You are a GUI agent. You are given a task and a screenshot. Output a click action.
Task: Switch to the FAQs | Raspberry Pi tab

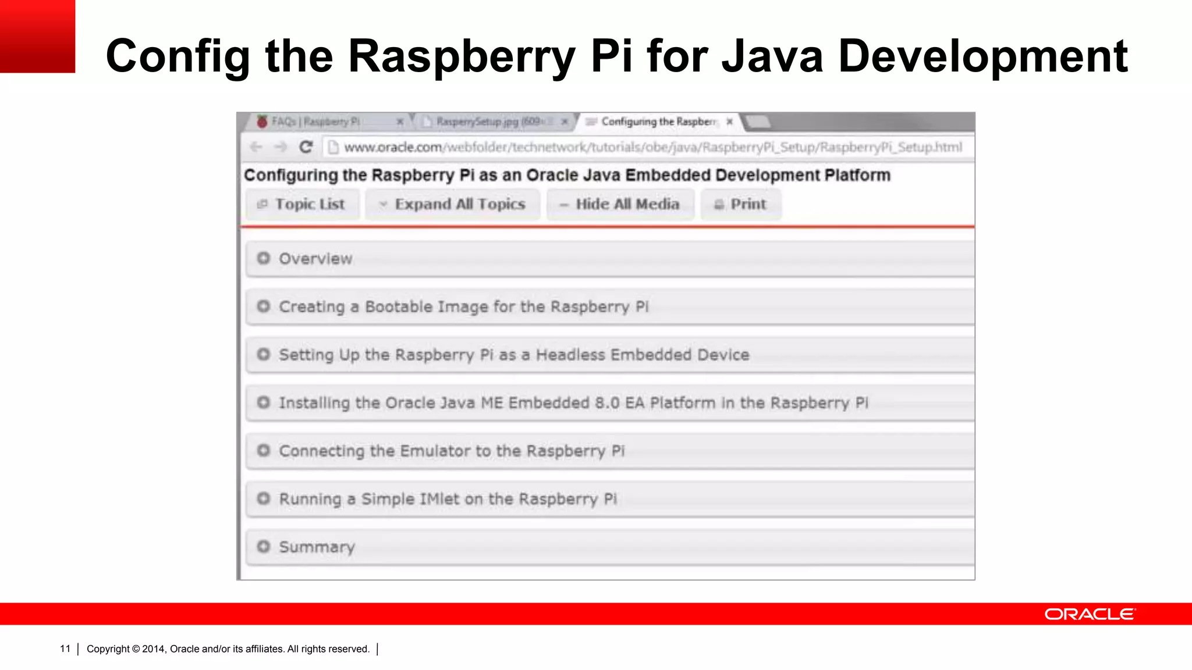(328, 122)
